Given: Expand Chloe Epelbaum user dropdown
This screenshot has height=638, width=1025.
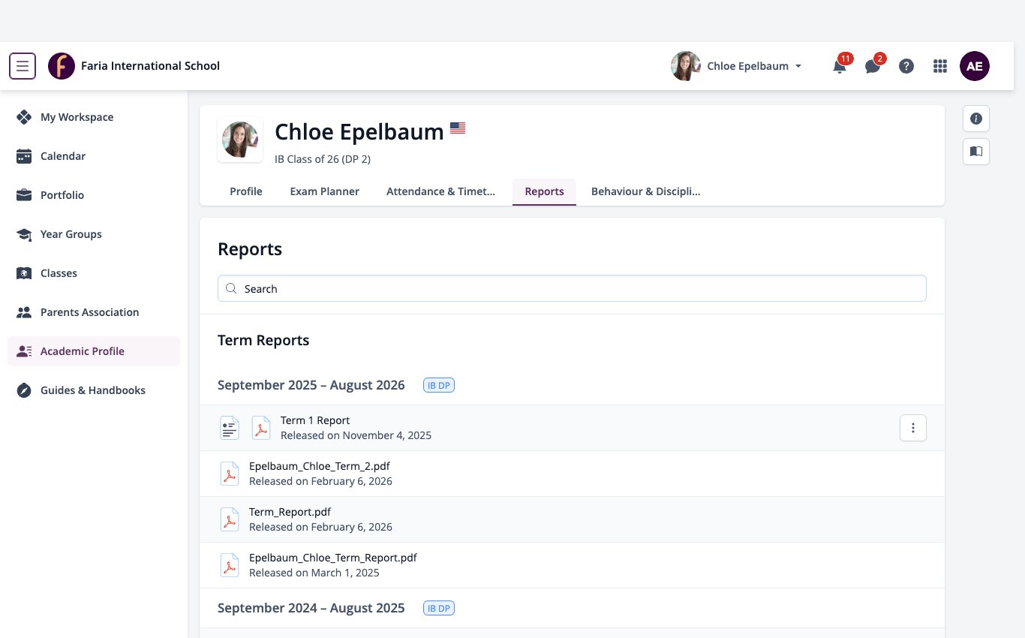Looking at the screenshot, I should click(737, 66).
